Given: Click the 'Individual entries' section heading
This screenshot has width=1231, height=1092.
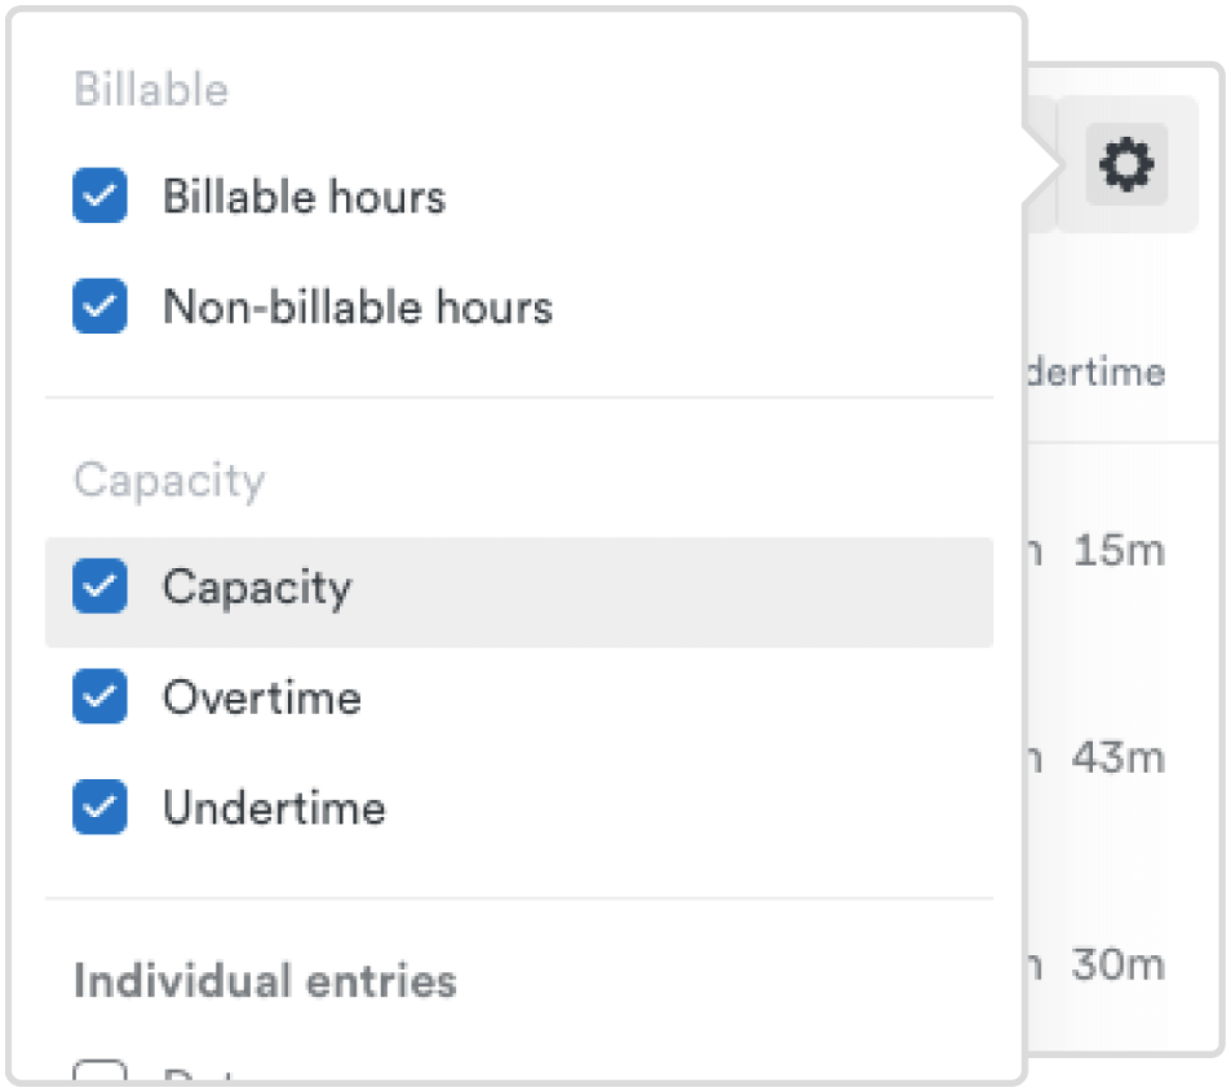Looking at the screenshot, I should pos(265,981).
